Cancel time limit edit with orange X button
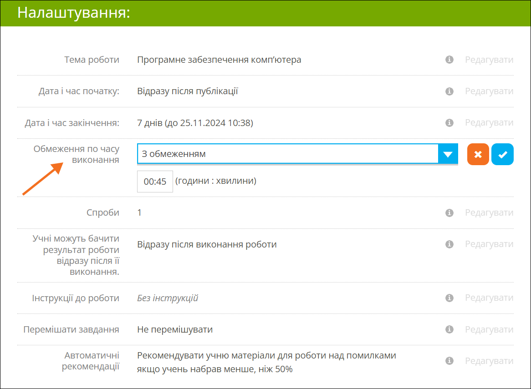The image size is (531, 389). [x=478, y=154]
